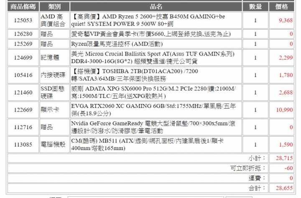Click the 可立即折抵 label
This screenshot has width=301, height=198.
tap(248, 168)
